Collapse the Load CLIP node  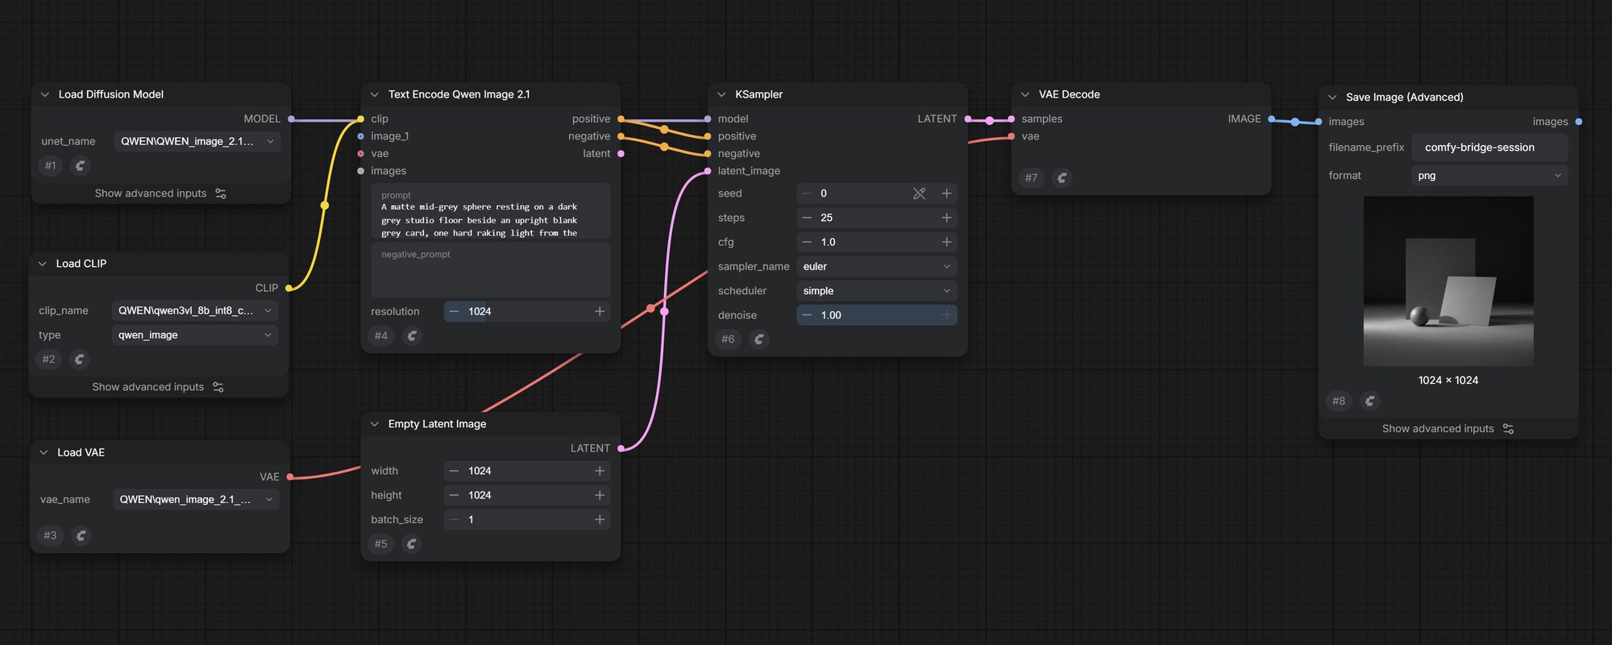43,264
